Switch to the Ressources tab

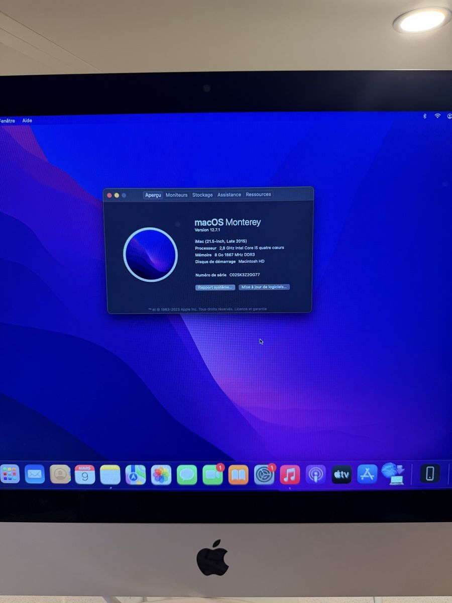click(x=258, y=194)
